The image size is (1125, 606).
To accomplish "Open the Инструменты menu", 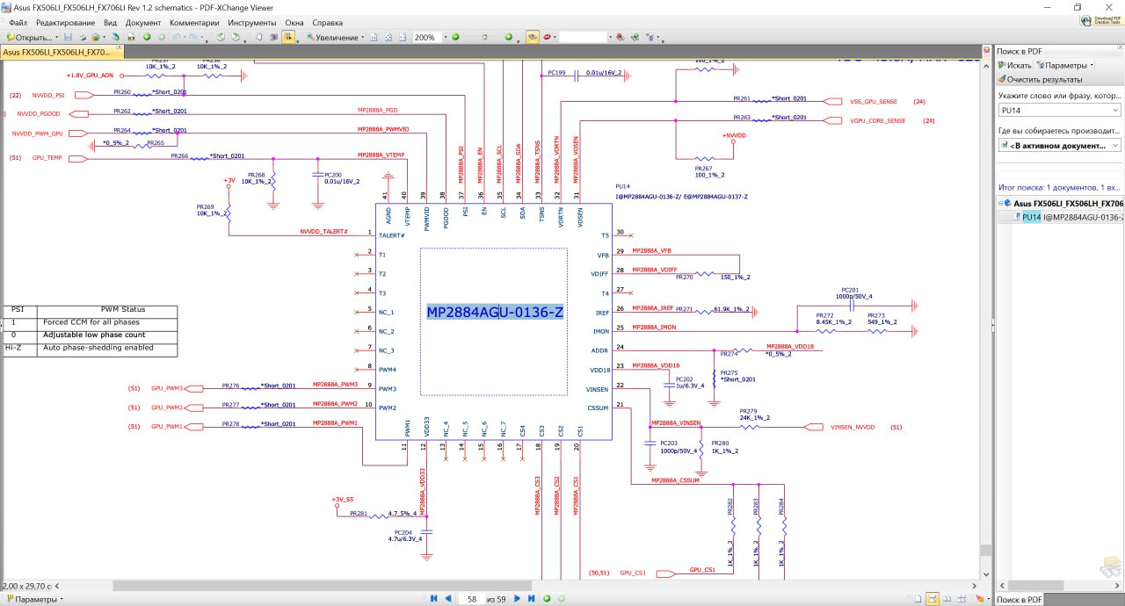I will pos(252,22).
